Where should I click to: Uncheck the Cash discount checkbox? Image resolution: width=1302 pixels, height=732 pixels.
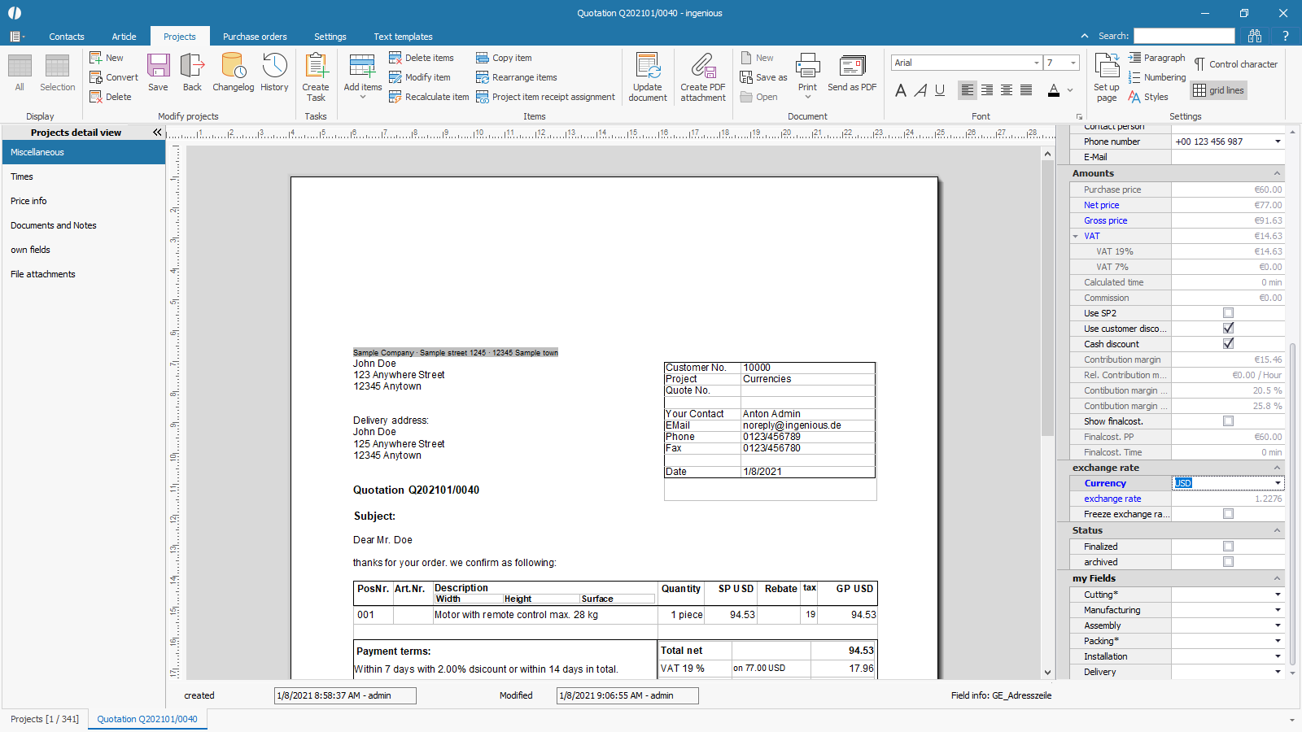pyautogui.click(x=1228, y=344)
